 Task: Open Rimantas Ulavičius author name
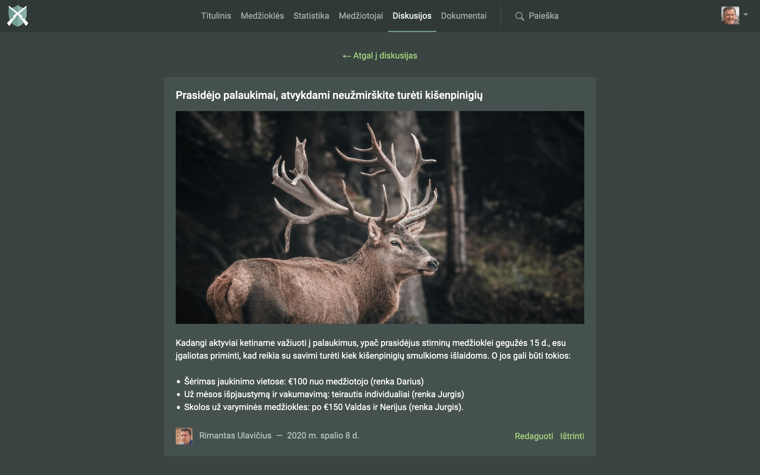pos(235,436)
